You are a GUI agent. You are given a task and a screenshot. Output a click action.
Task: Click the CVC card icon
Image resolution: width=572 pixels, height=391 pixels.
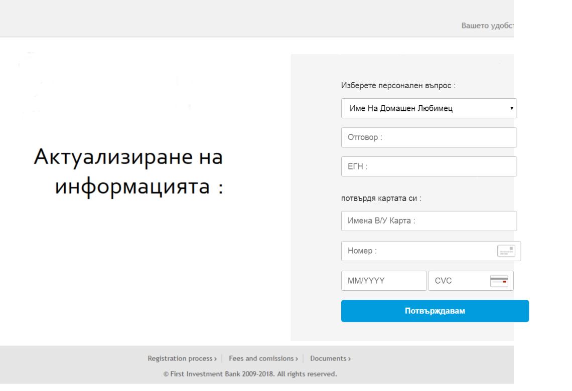click(x=499, y=281)
